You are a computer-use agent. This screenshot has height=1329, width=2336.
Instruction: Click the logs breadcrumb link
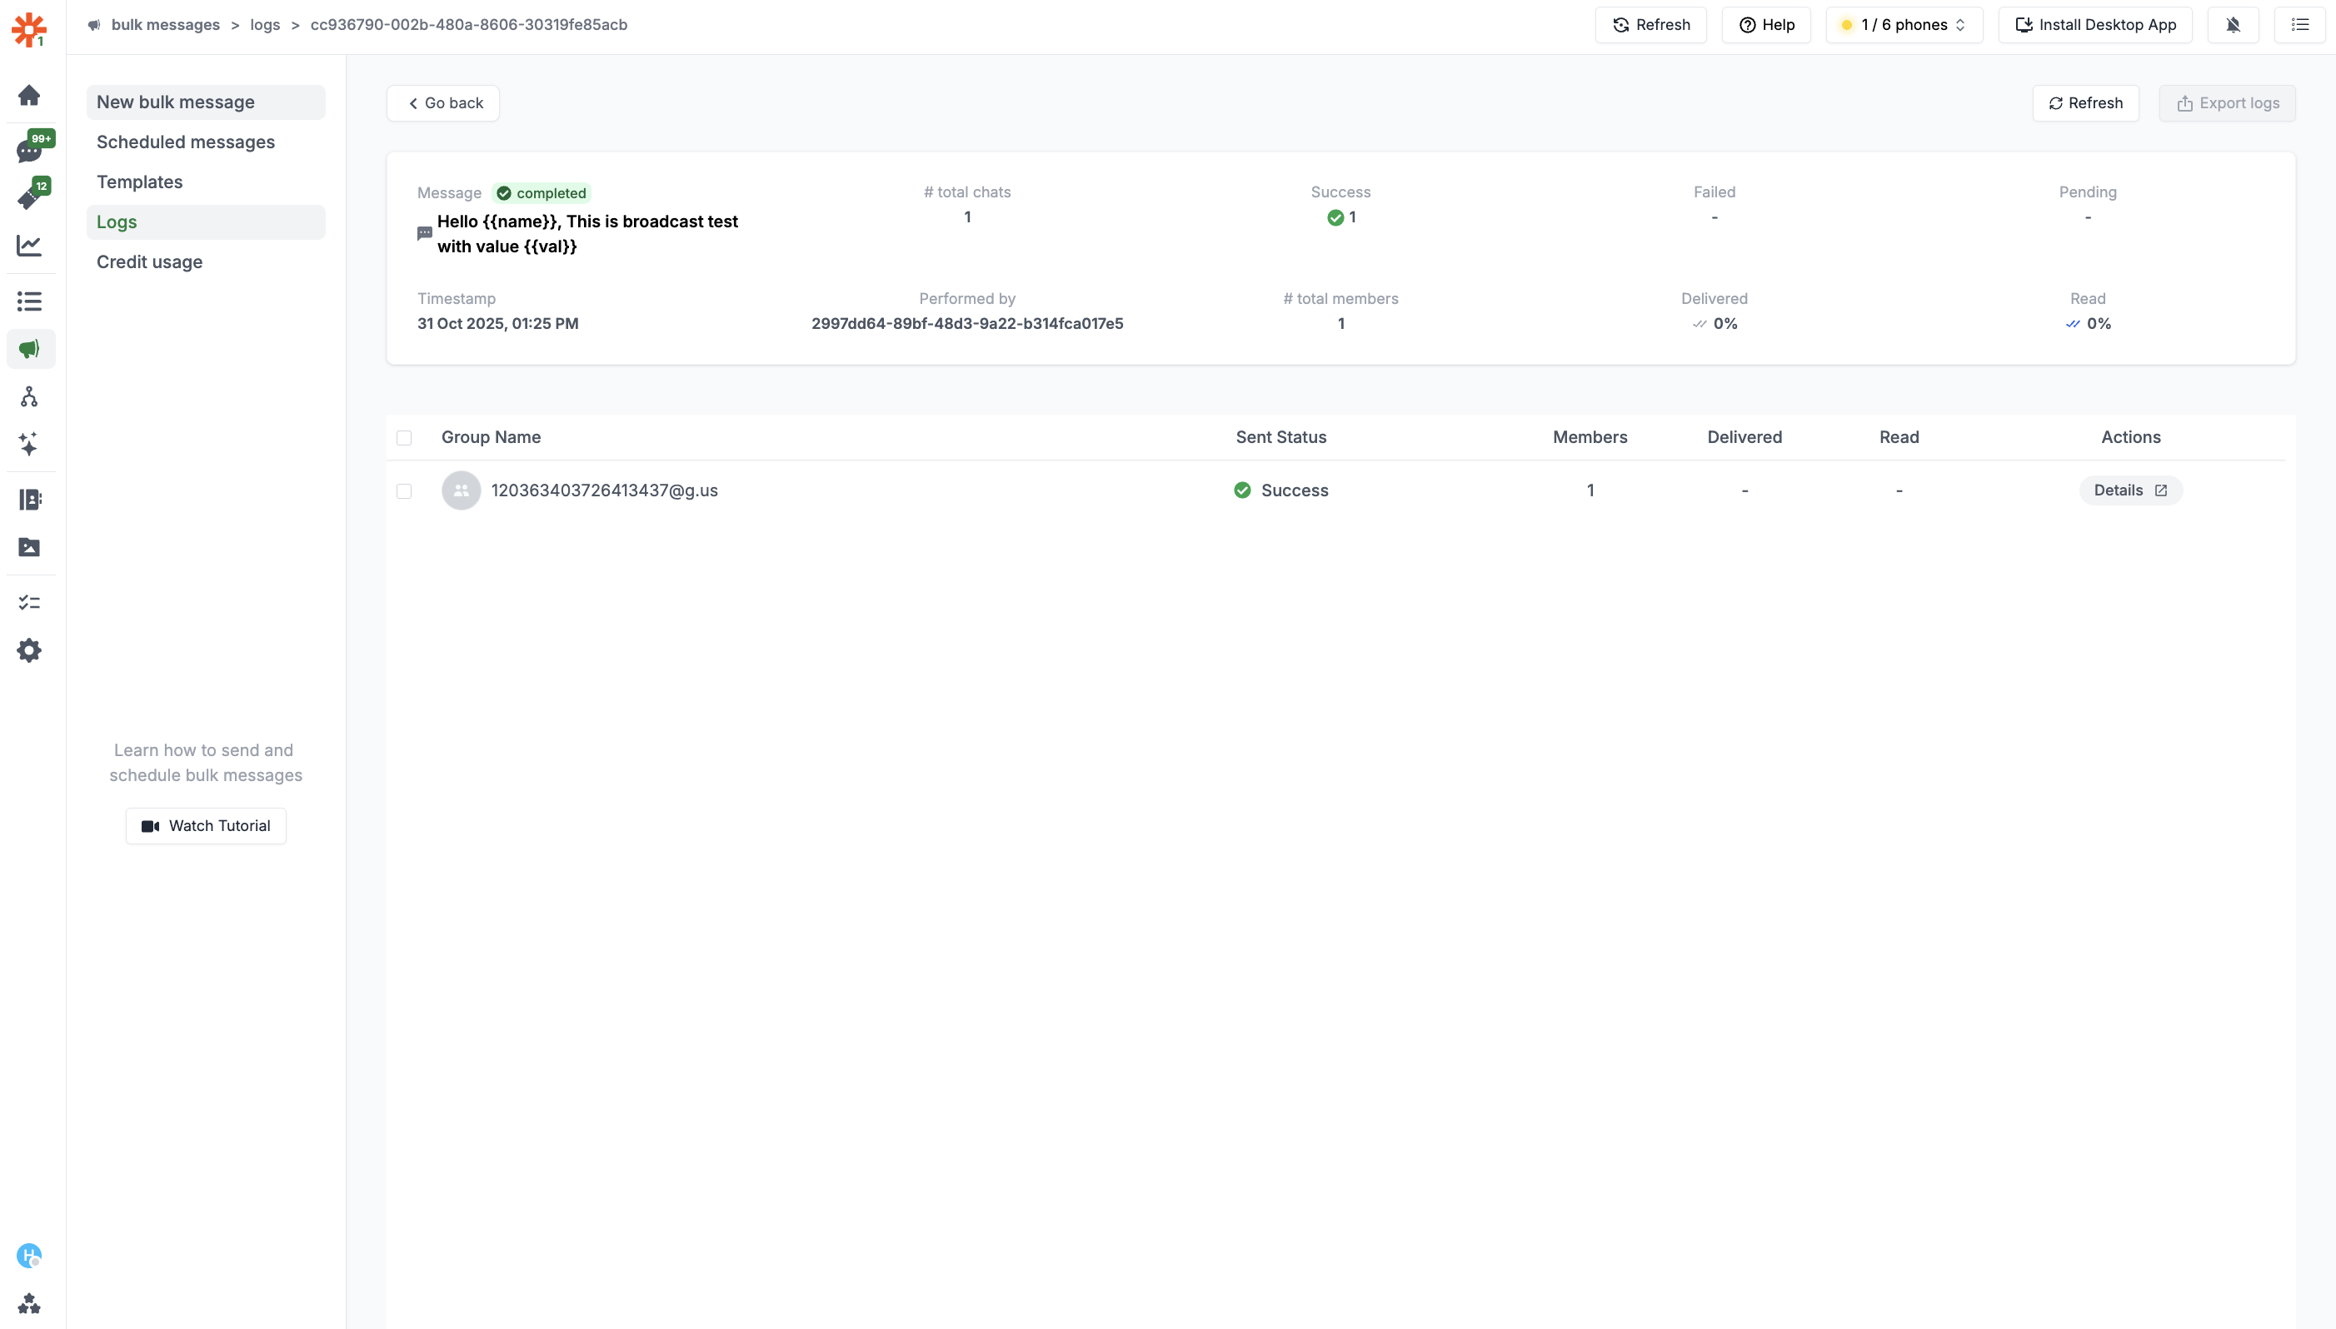[x=265, y=25]
